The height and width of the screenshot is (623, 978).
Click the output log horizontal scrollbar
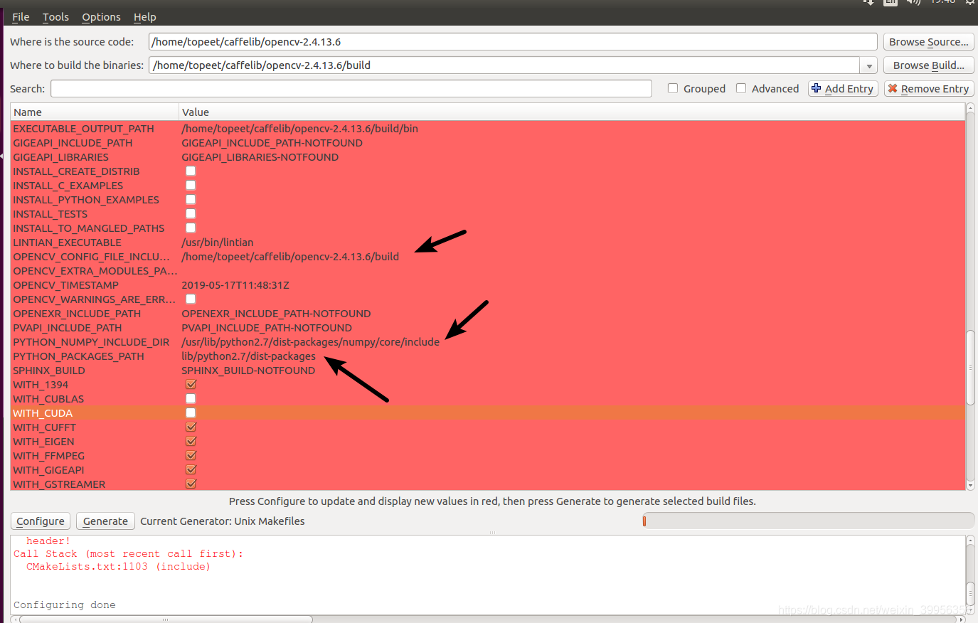point(166,619)
